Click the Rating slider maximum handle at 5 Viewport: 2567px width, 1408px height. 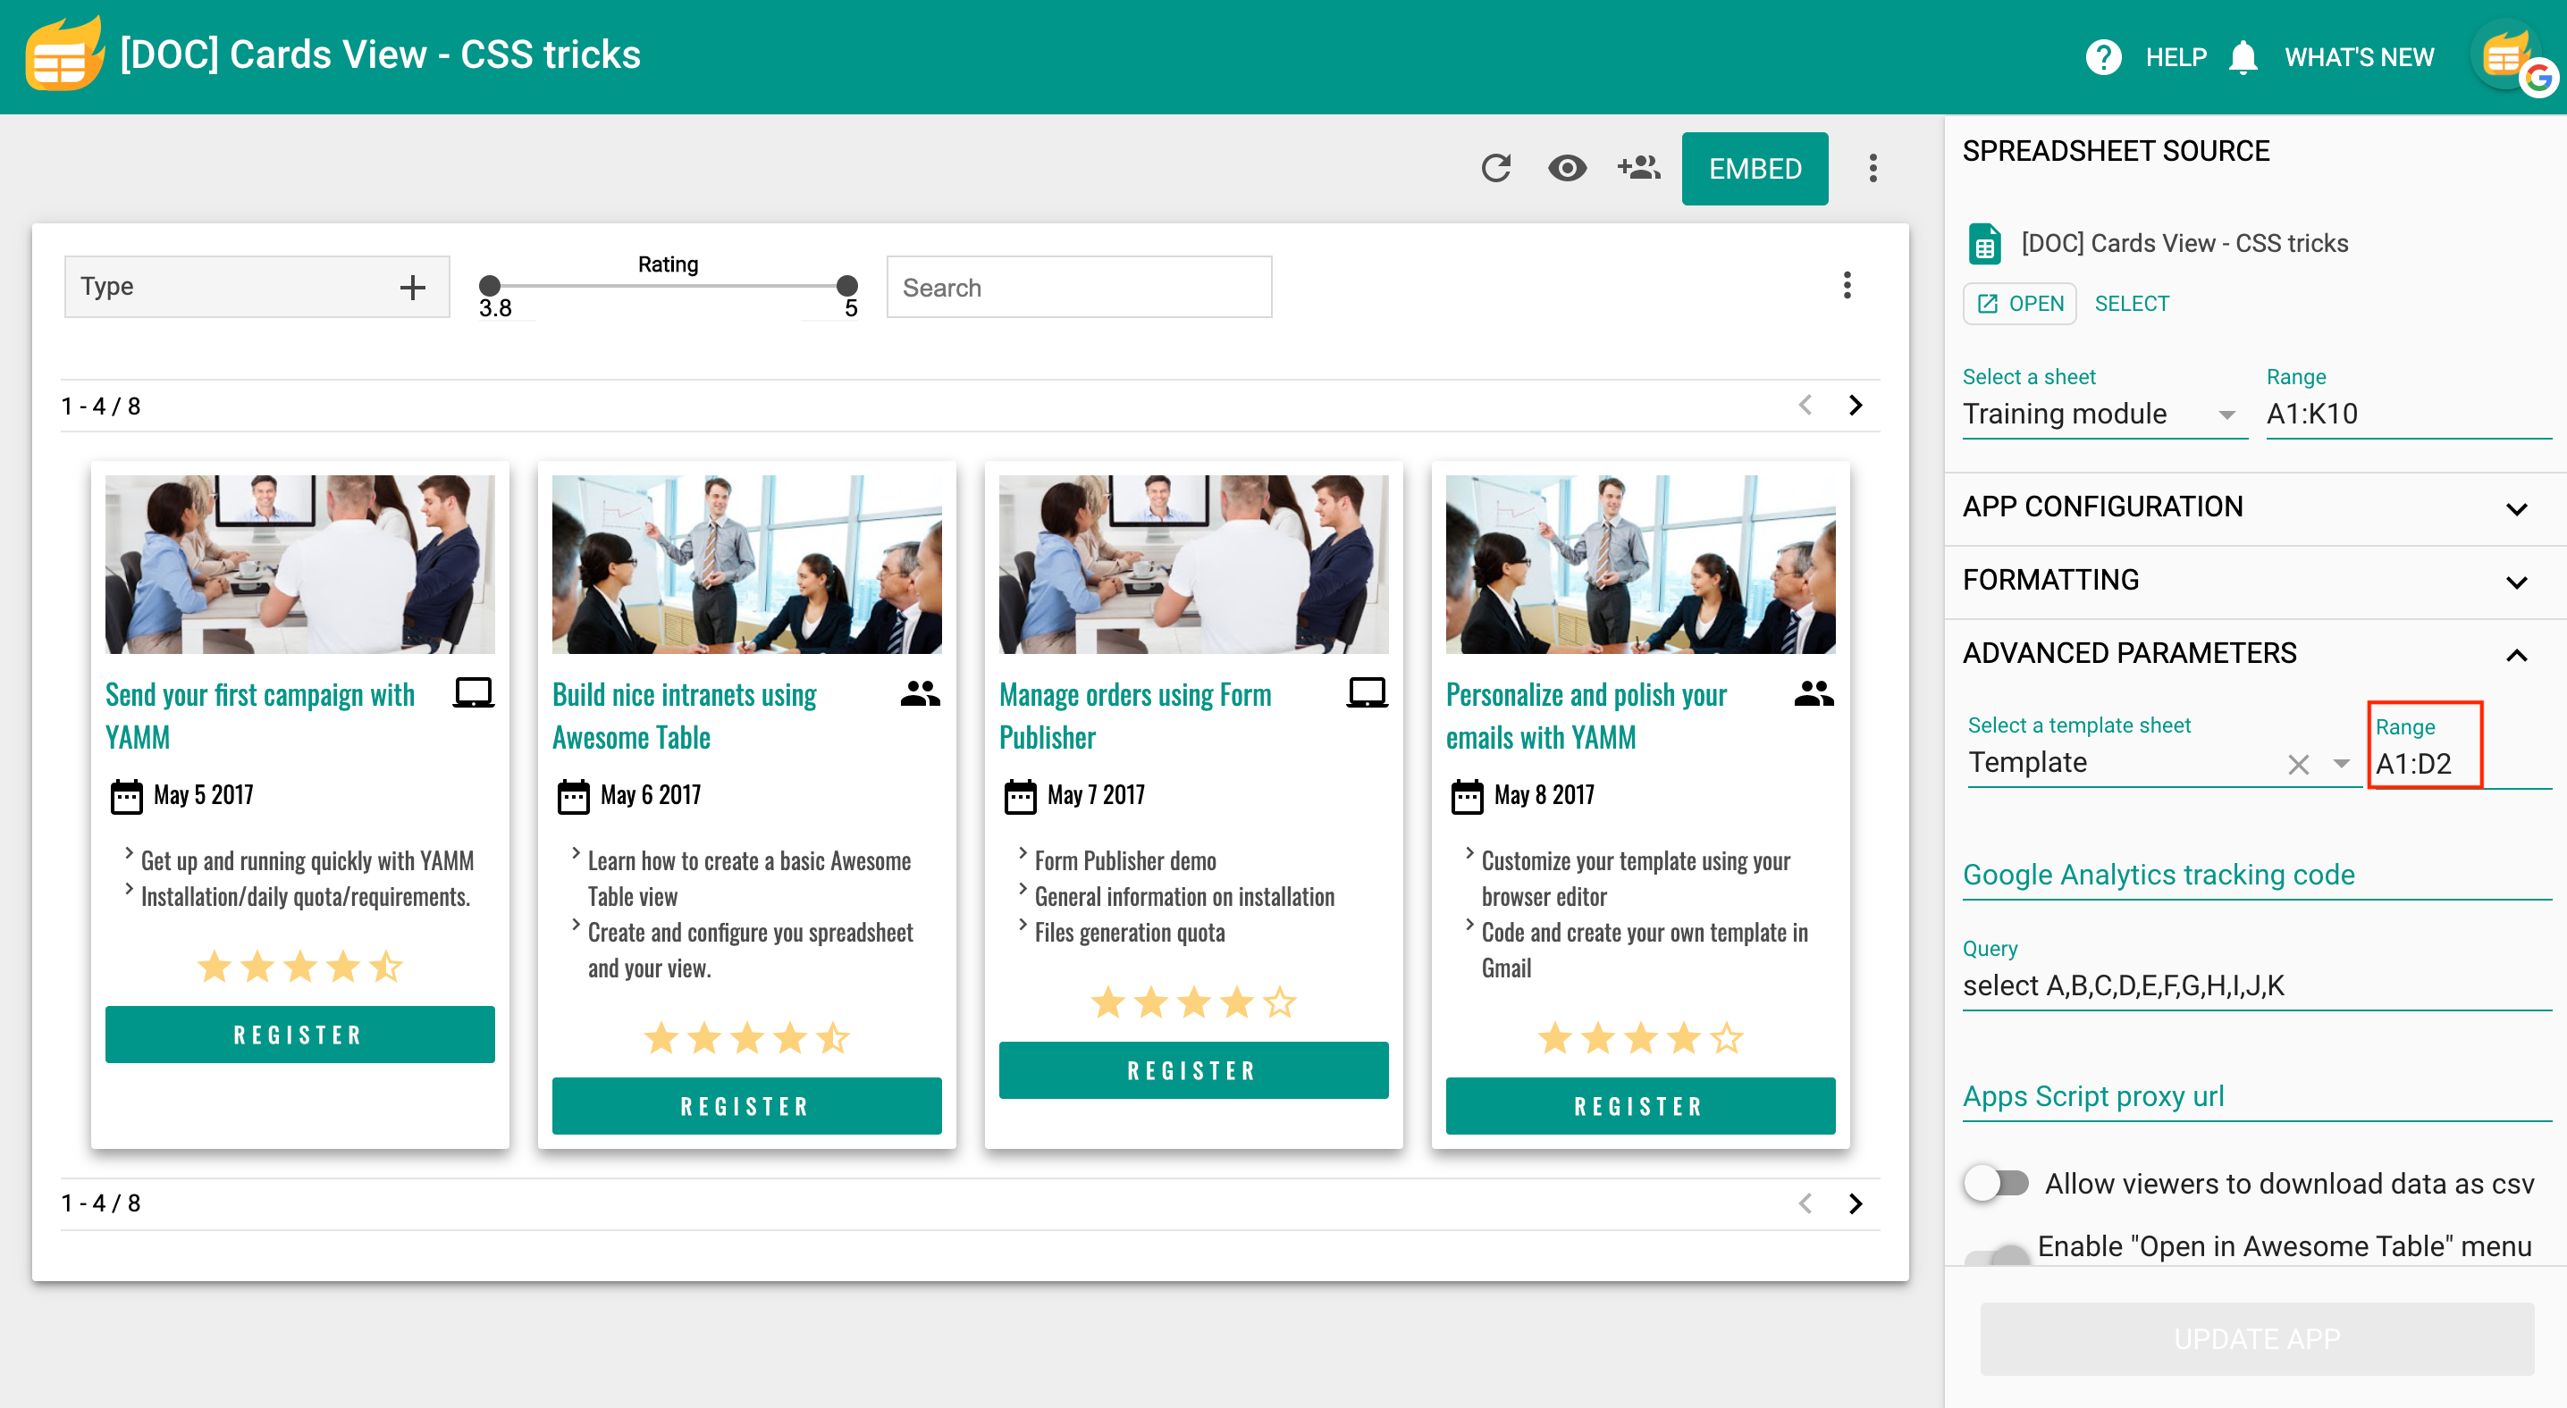click(x=847, y=287)
